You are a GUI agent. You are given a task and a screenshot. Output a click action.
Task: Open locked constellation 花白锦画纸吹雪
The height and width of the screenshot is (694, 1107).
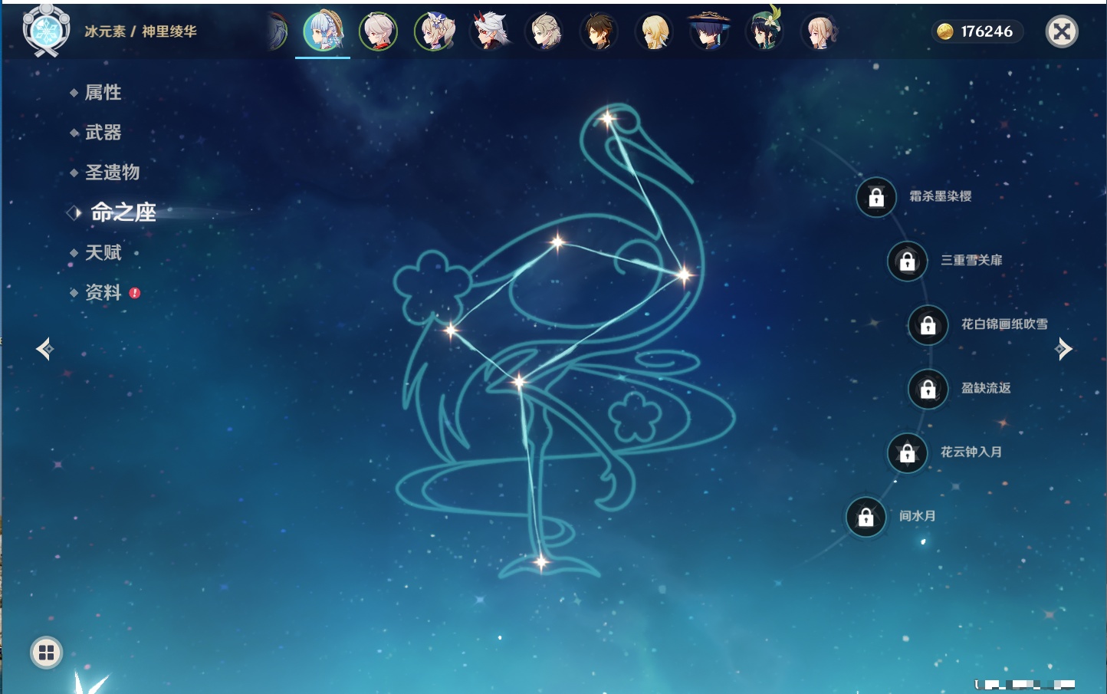pyautogui.click(x=928, y=325)
